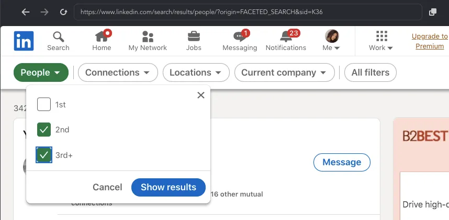Open the People filter dropdown
The height and width of the screenshot is (220, 449).
pos(41,72)
